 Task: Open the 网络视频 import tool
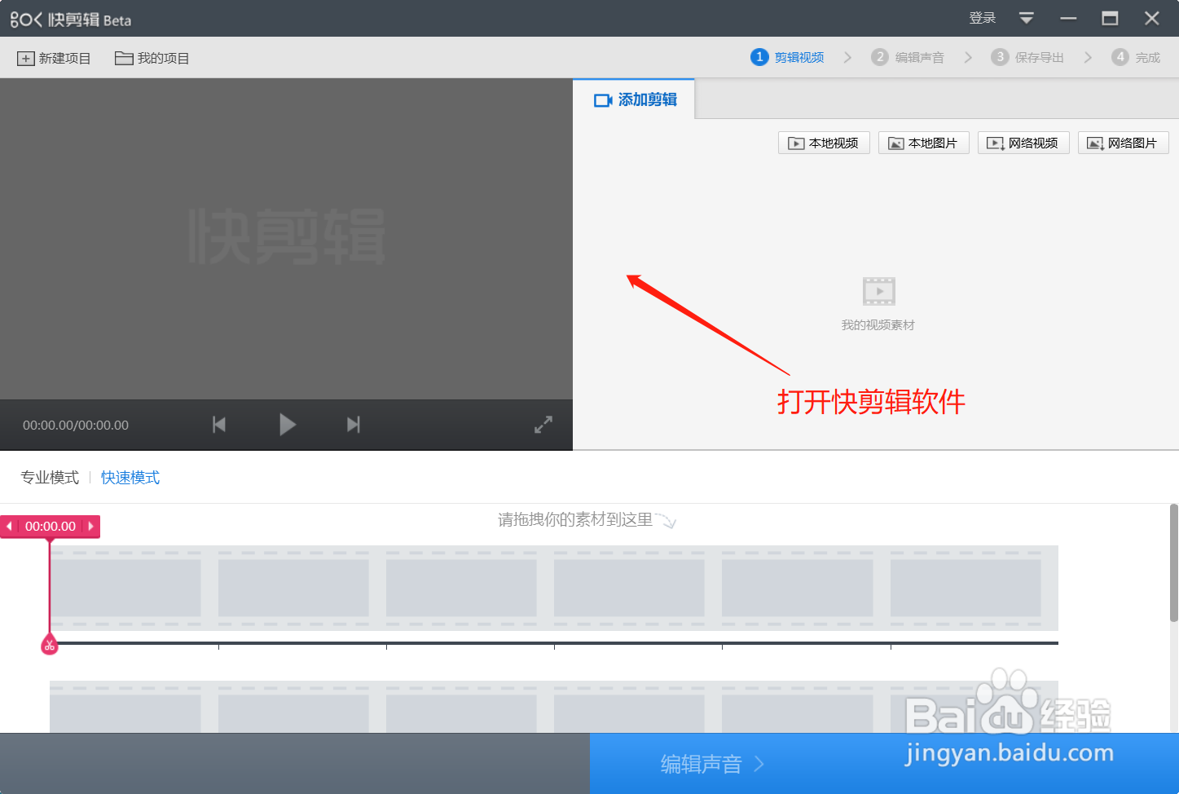[1023, 143]
